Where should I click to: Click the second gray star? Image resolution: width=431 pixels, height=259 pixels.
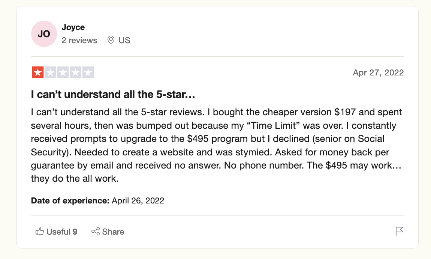coord(50,72)
